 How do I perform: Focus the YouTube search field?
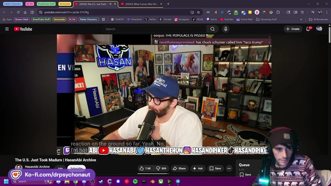pyautogui.click(x=155, y=29)
